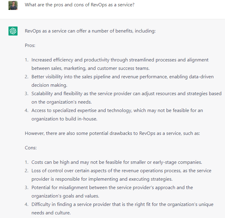Image resolution: width=225 pixels, height=218 pixels.
Task: Click 'needs and culture' at the bottom
Action: (x=51, y=213)
